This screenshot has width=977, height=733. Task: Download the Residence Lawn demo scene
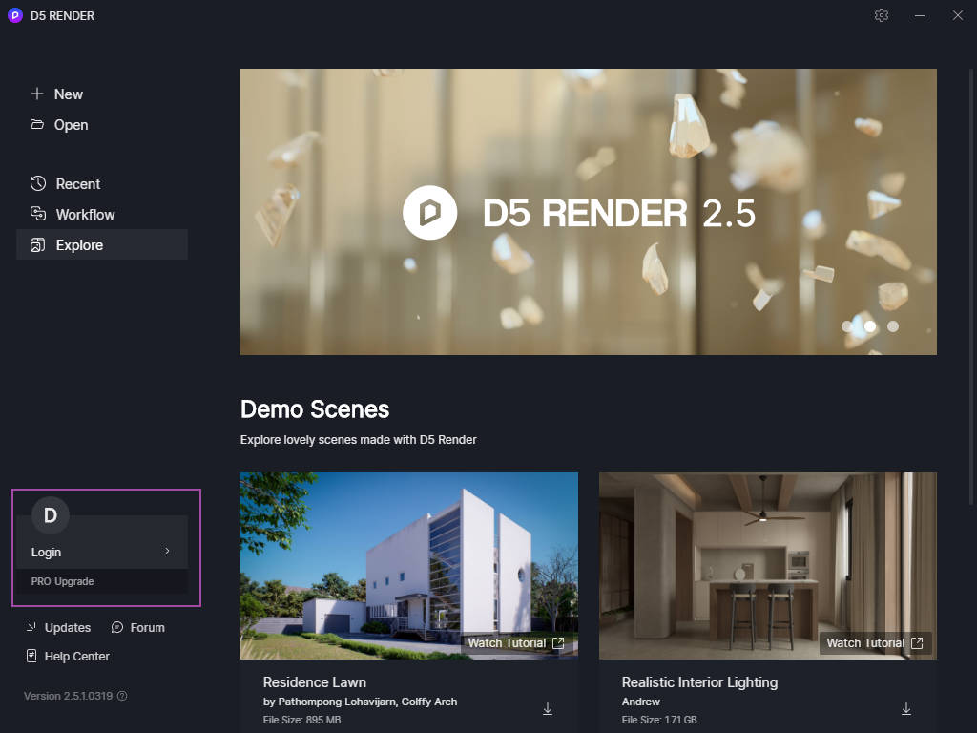[548, 708]
